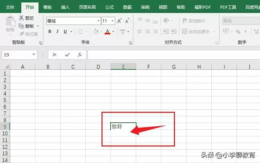Open phonetic guide dropdown arrow
This screenshot has height=163, width=260.
click(x=128, y=32)
